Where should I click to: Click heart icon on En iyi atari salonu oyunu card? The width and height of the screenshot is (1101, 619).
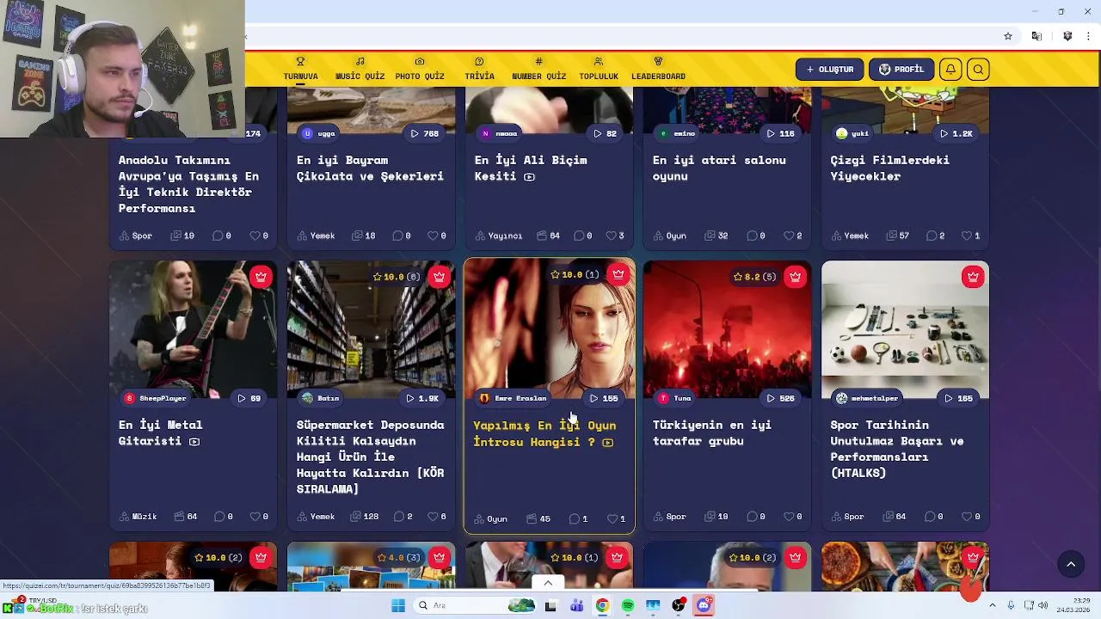(x=789, y=236)
